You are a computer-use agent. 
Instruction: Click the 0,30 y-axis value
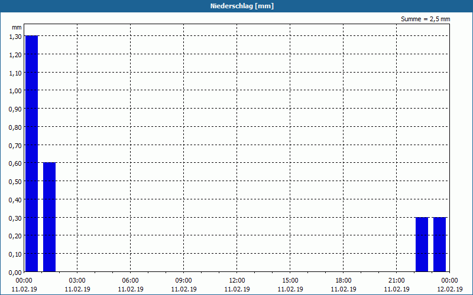pos(15,218)
